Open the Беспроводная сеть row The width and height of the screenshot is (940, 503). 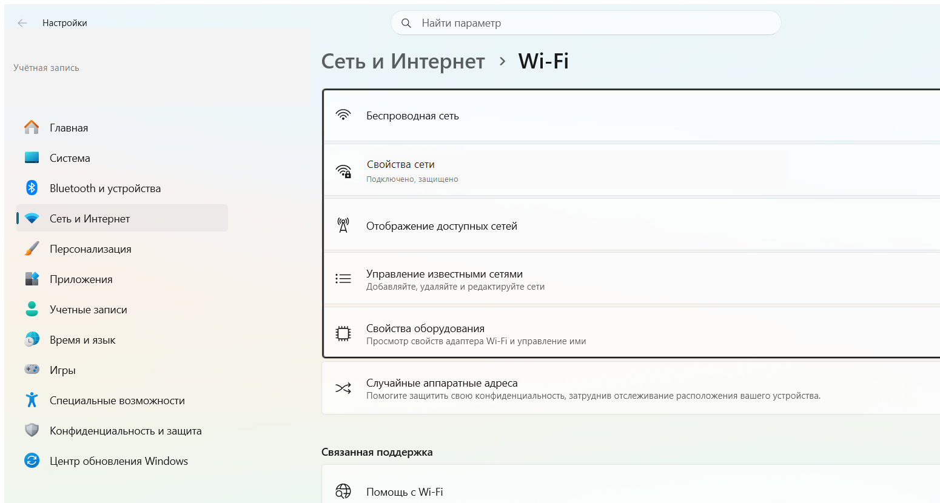631,115
